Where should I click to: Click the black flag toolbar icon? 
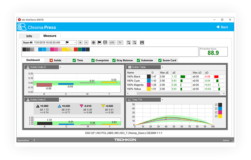click(x=99, y=43)
